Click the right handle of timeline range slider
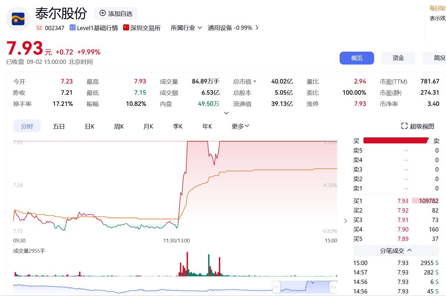Viewport: 446px width, 296px height. pyautogui.click(x=333, y=287)
